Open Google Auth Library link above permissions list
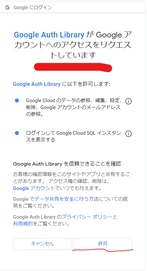The height and width of the screenshot is (271, 147). [37, 84]
